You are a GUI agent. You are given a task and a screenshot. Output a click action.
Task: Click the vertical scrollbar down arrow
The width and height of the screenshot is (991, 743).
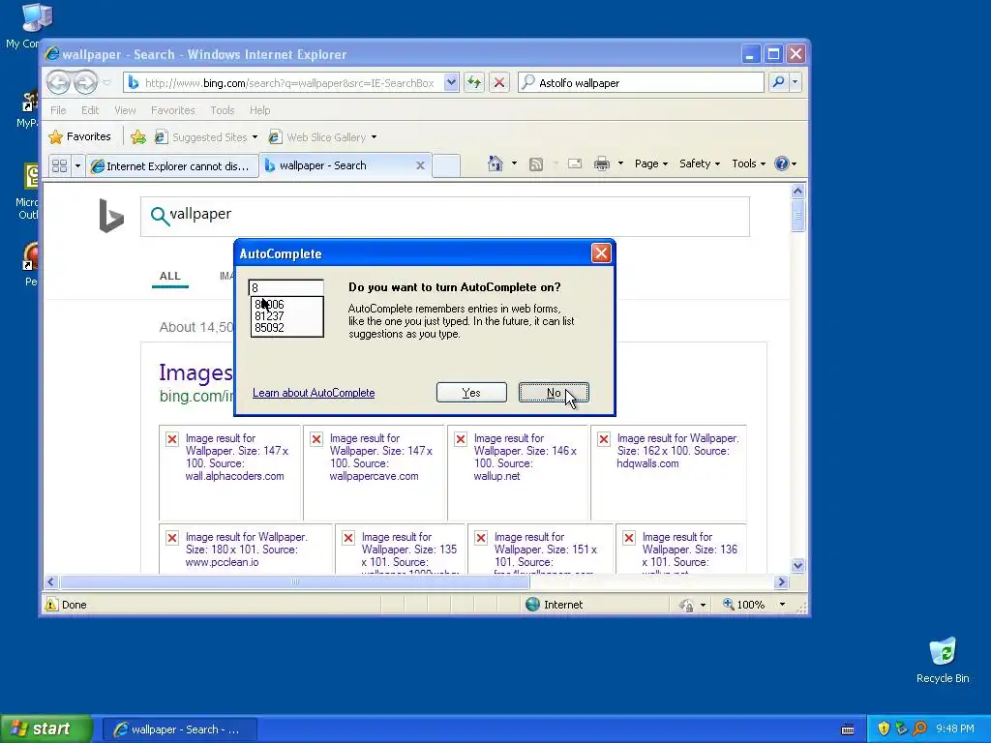[797, 565]
